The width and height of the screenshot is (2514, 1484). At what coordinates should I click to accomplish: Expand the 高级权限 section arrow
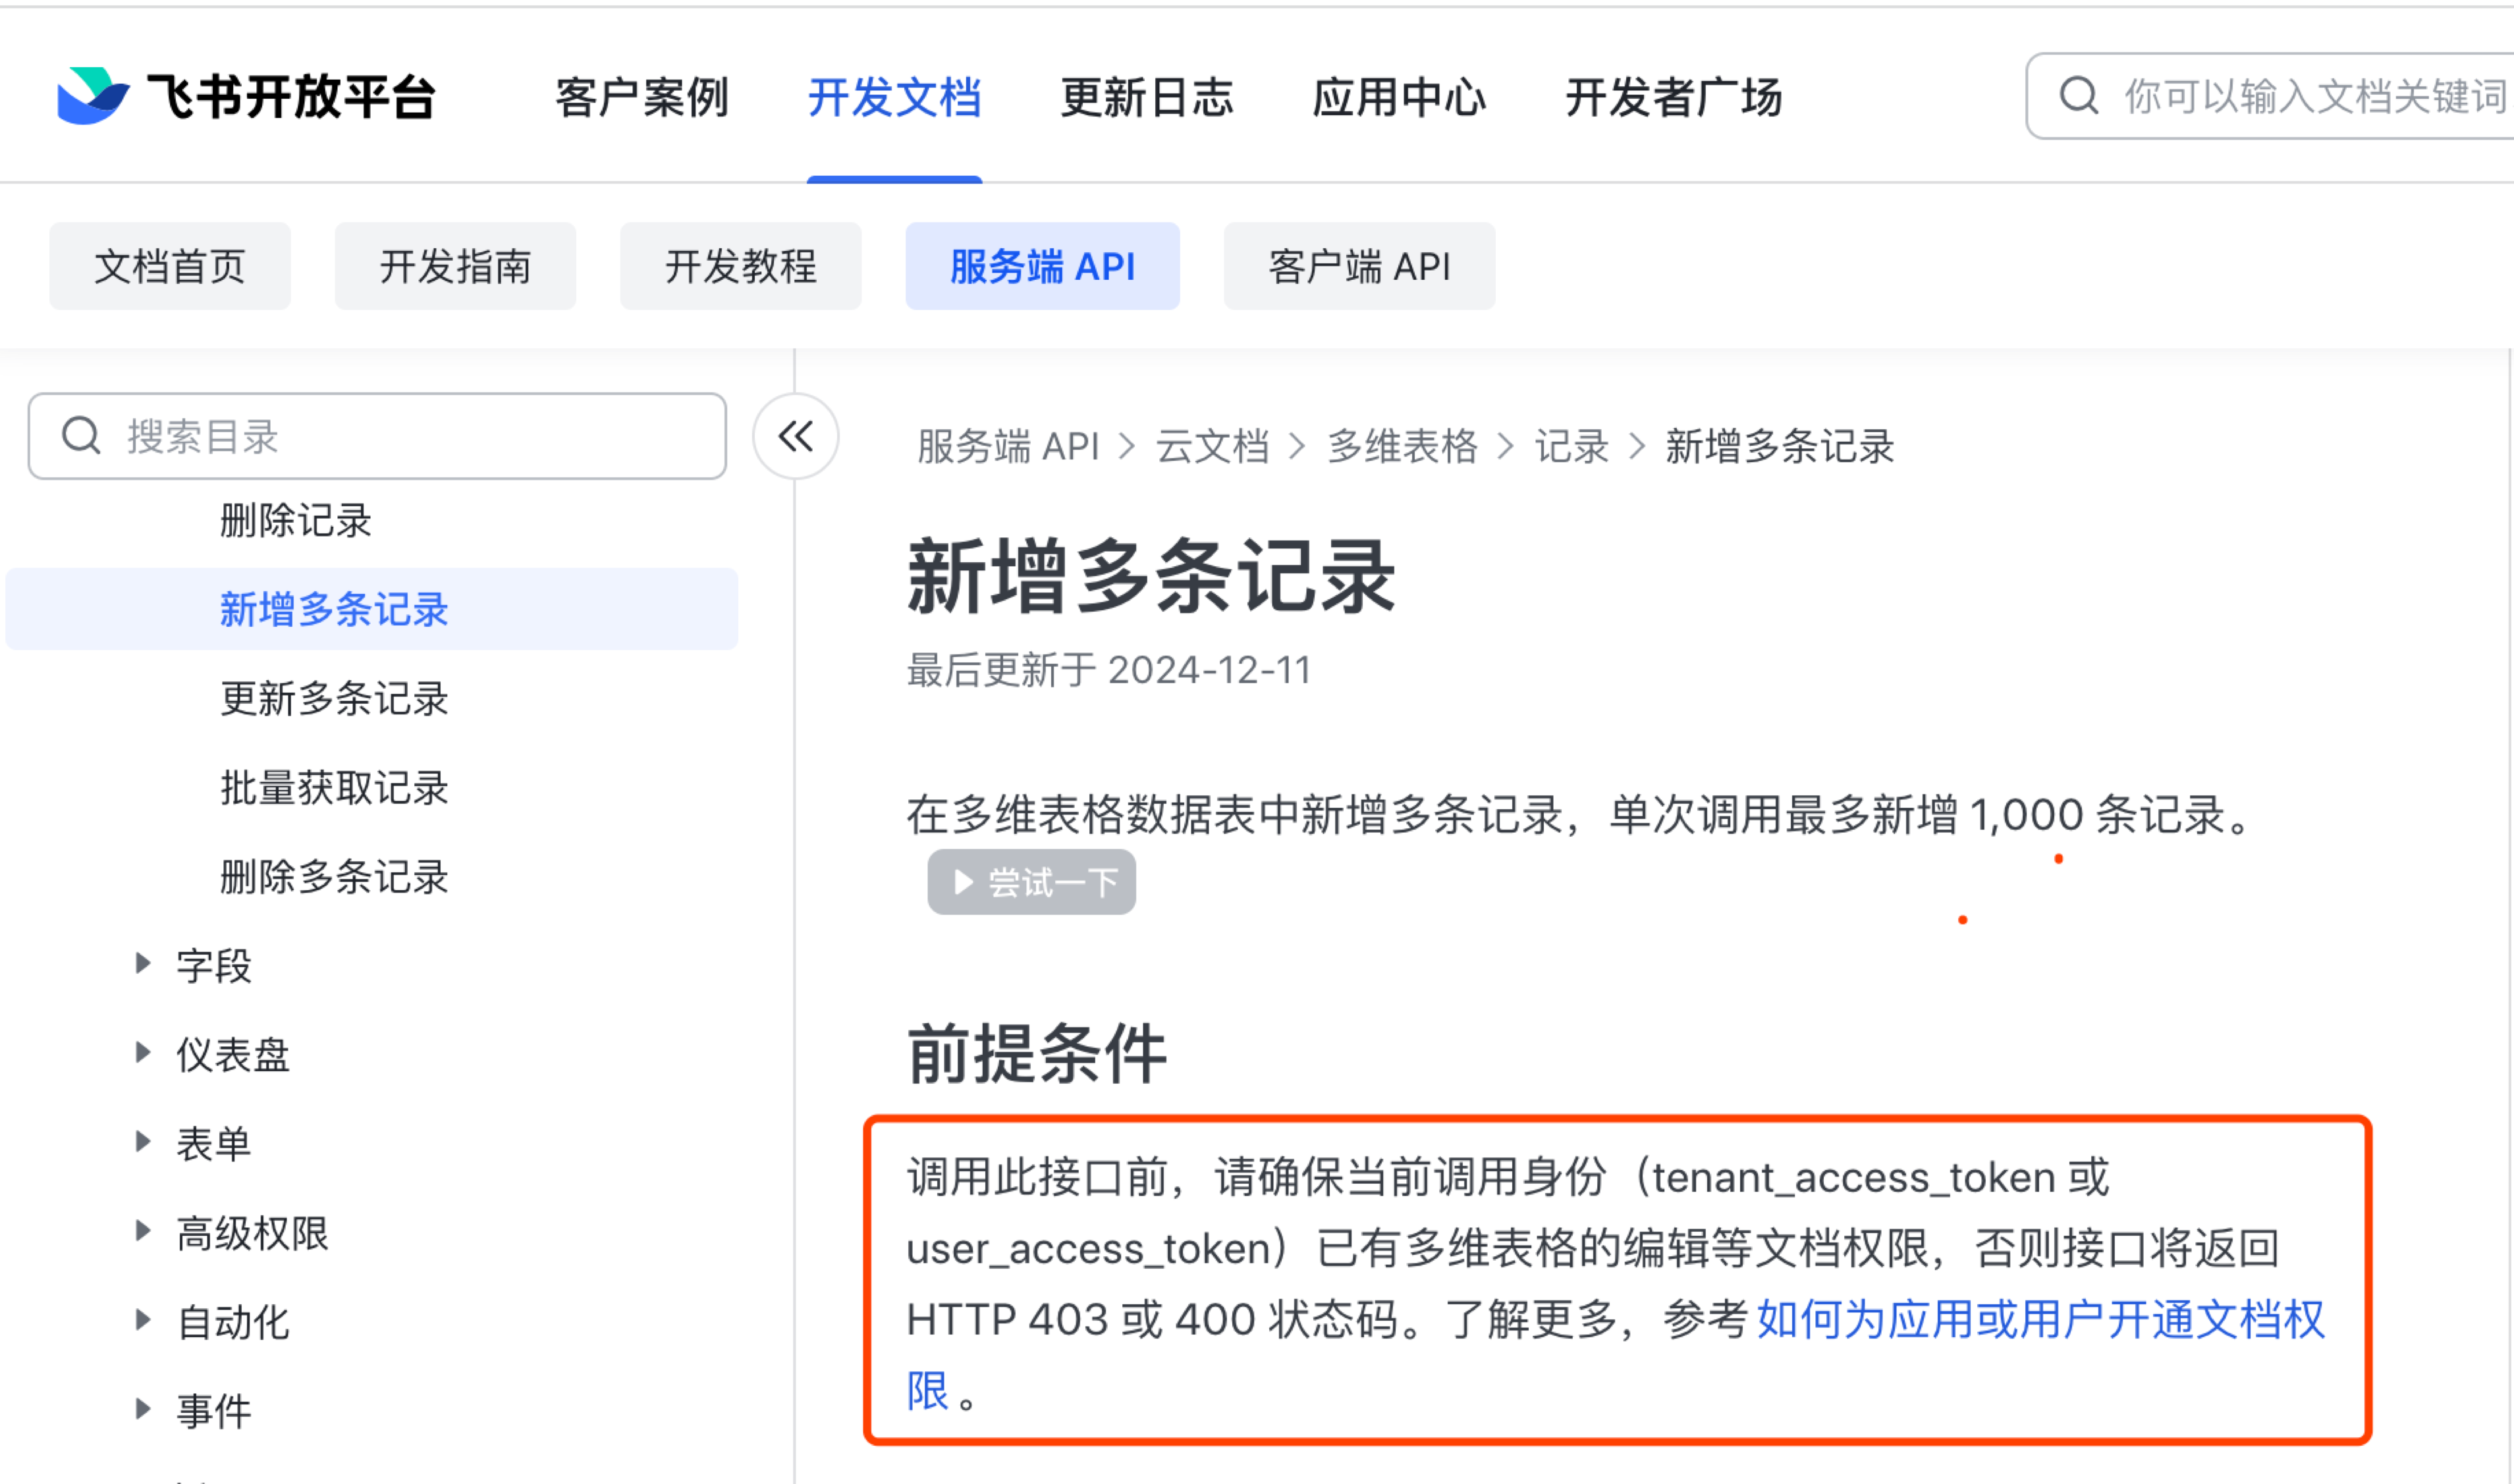(x=143, y=1231)
